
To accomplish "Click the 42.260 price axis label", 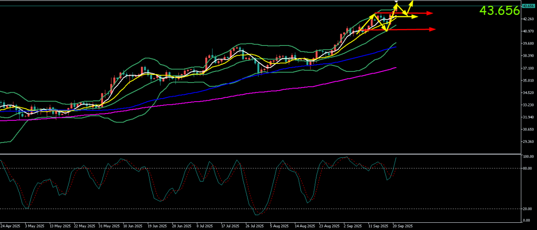I will [x=528, y=19].
